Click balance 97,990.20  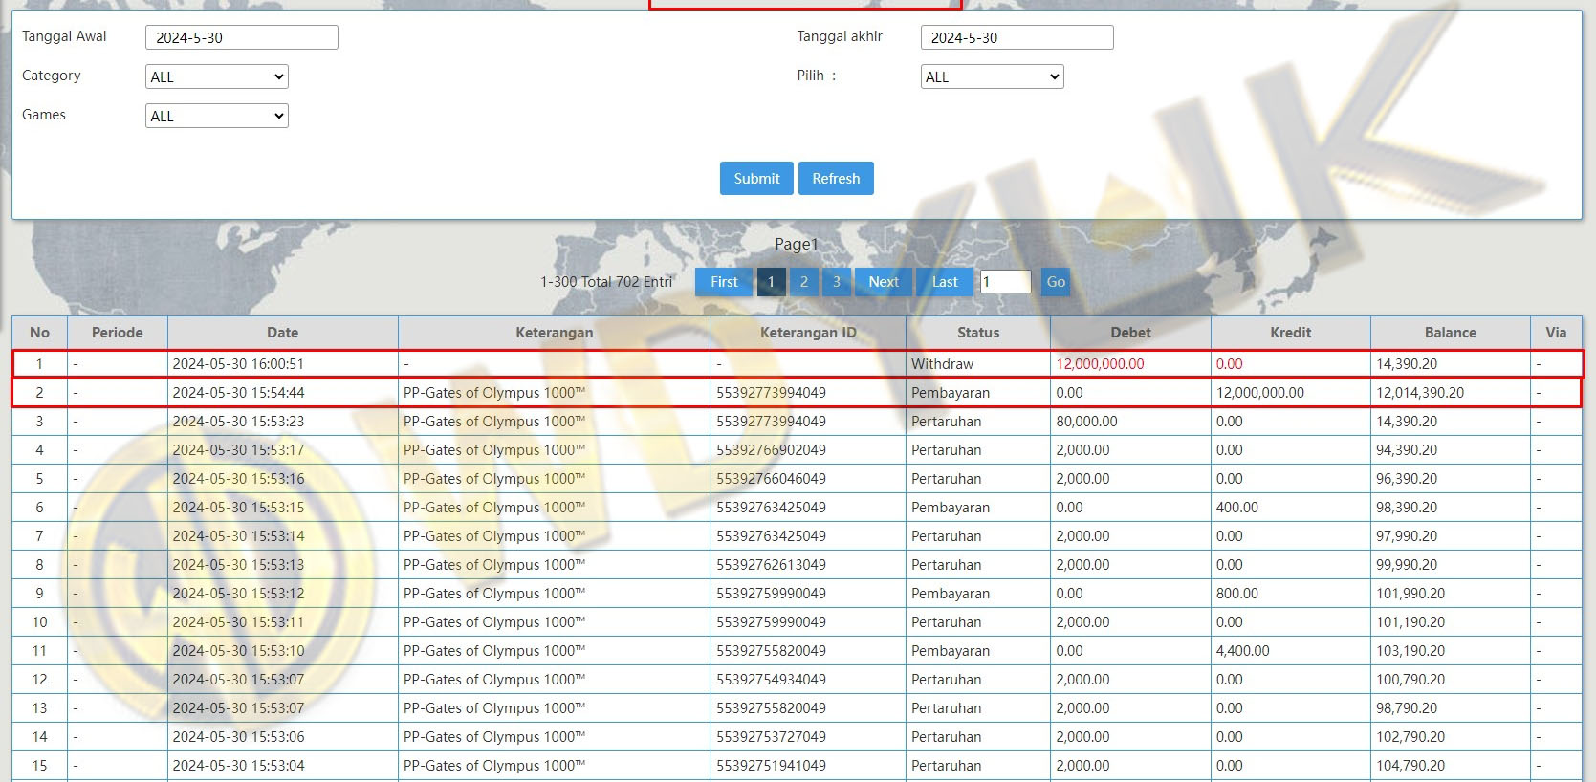point(1407,536)
